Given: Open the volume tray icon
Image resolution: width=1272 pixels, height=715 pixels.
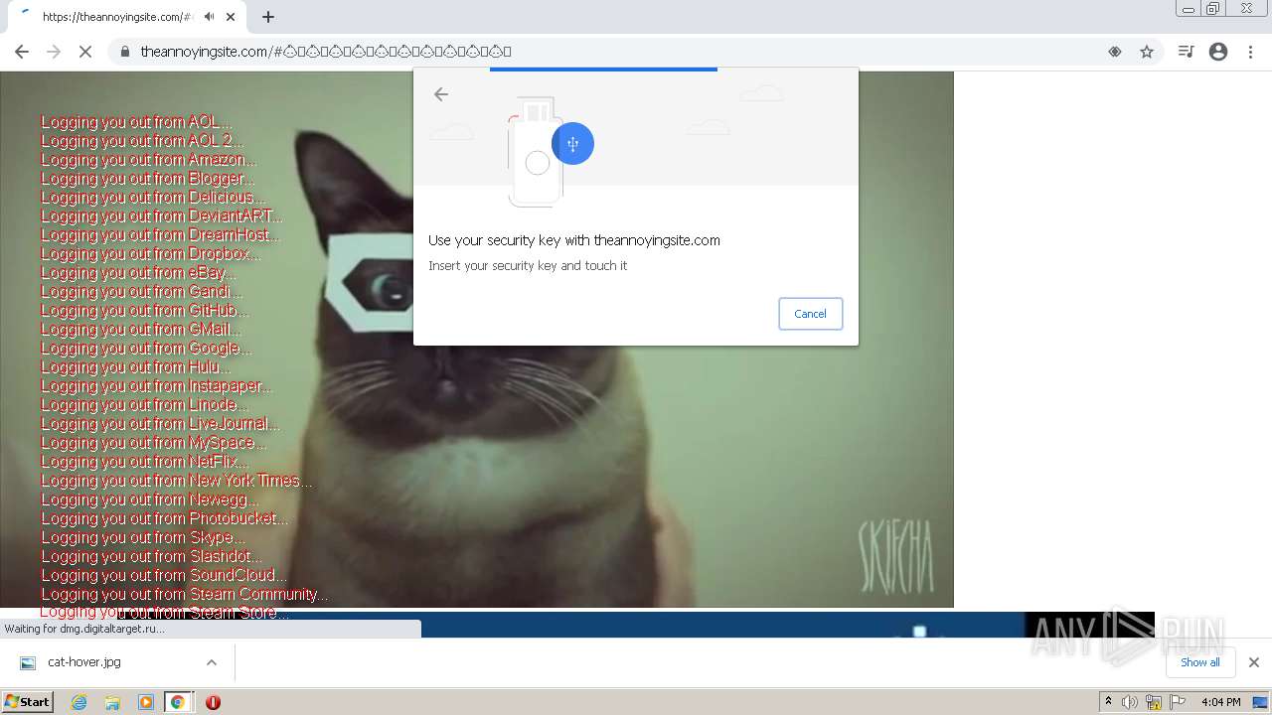Looking at the screenshot, I should tap(1130, 702).
